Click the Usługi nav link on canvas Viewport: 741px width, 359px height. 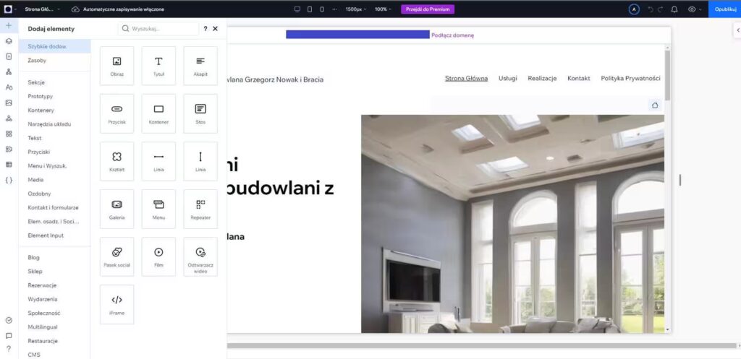tap(507, 78)
